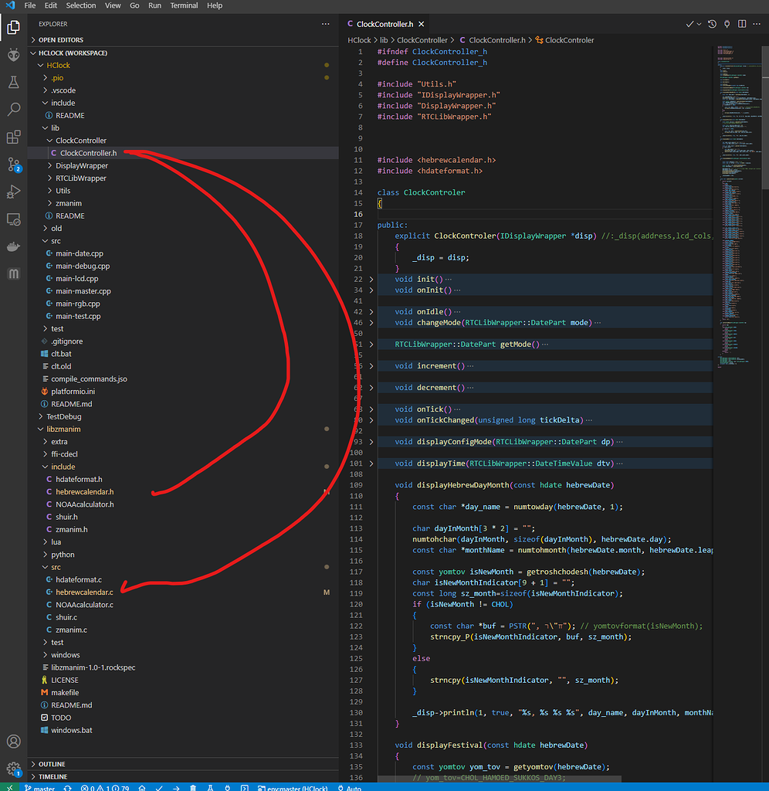Open problems indicator showing errors and warnings

(x=105, y=788)
